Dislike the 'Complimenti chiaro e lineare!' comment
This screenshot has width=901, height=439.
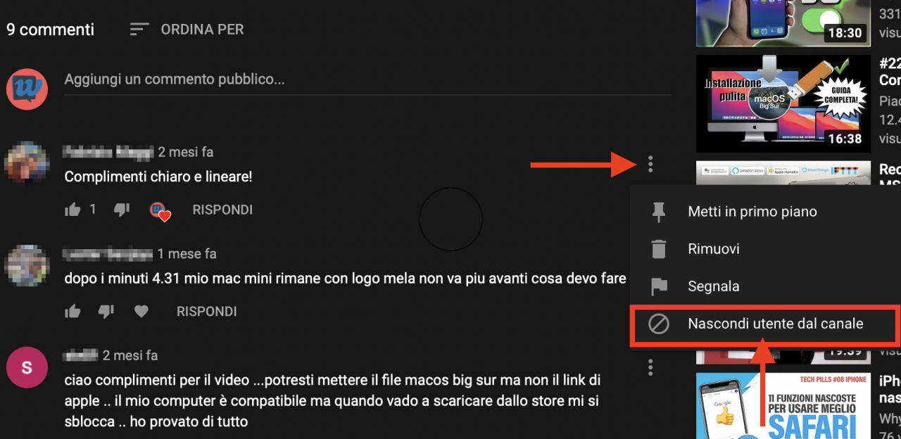[122, 210]
